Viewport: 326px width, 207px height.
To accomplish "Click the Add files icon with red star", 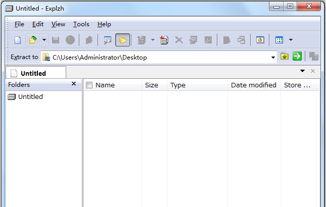I will (x=164, y=40).
